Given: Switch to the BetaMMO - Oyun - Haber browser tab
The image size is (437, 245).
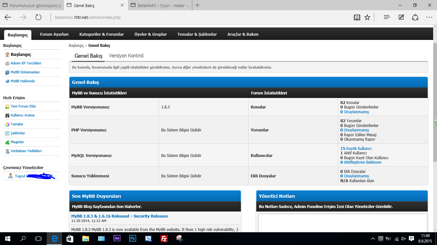Looking at the screenshot, I should [x=159, y=5].
